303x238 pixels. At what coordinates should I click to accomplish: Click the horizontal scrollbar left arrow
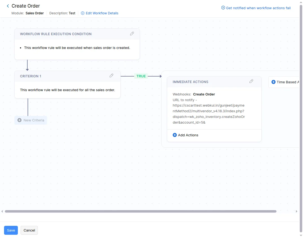pos(2,211)
